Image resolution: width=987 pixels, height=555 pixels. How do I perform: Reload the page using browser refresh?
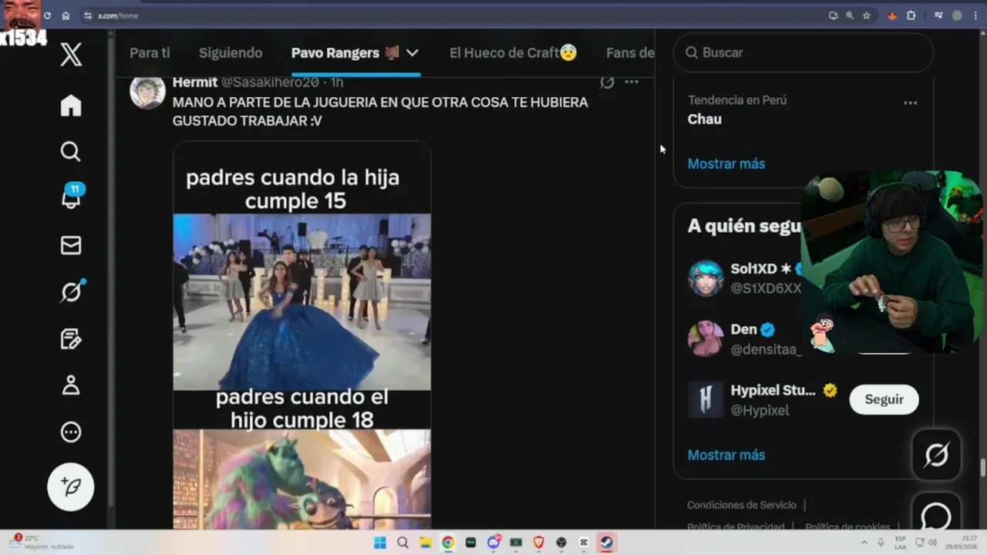tap(47, 15)
